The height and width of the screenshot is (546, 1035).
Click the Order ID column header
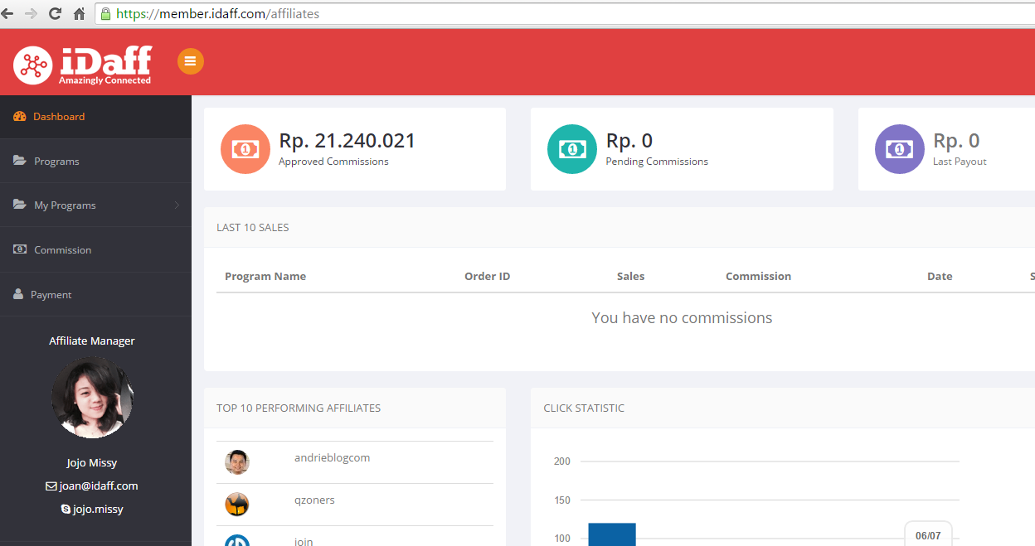coord(487,276)
